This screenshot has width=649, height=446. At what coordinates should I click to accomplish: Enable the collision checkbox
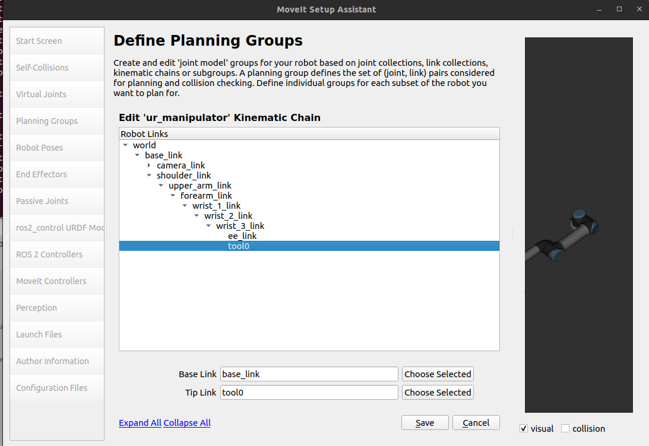tap(565, 429)
